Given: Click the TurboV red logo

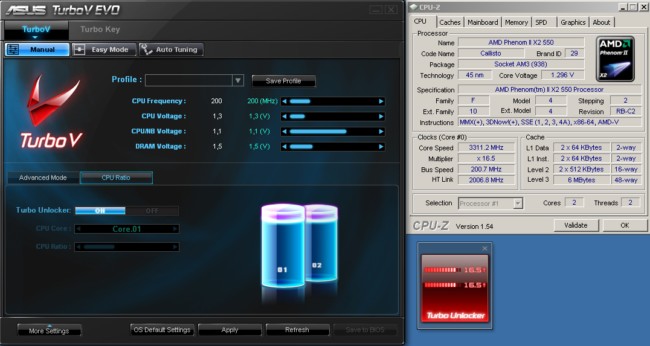Looking at the screenshot, I should click(x=53, y=112).
